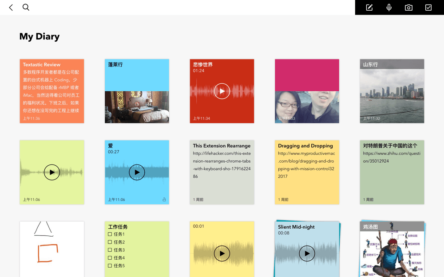Add a new photo note with camera
444x277 pixels.
tap(408, 8)
